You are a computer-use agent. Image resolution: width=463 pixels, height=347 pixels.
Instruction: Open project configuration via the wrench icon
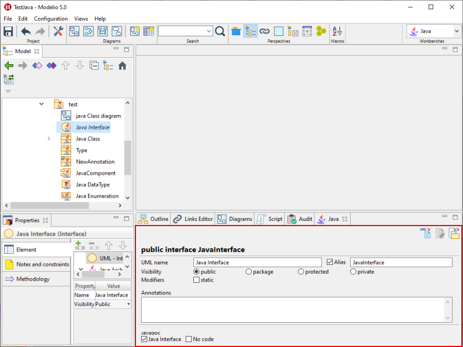click(x=58, y=31)
